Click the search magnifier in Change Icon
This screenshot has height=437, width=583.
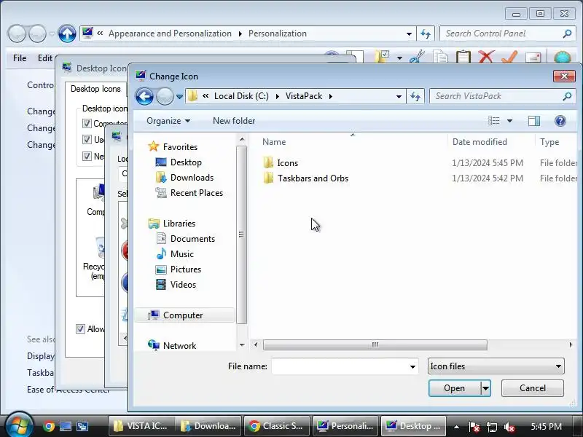point(567,96)
